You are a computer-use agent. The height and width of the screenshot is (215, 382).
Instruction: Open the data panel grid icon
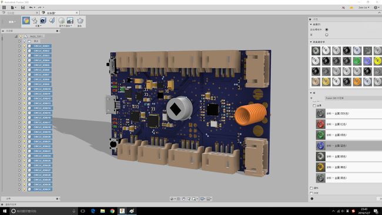pyautogui.click(x=4, y=8)
